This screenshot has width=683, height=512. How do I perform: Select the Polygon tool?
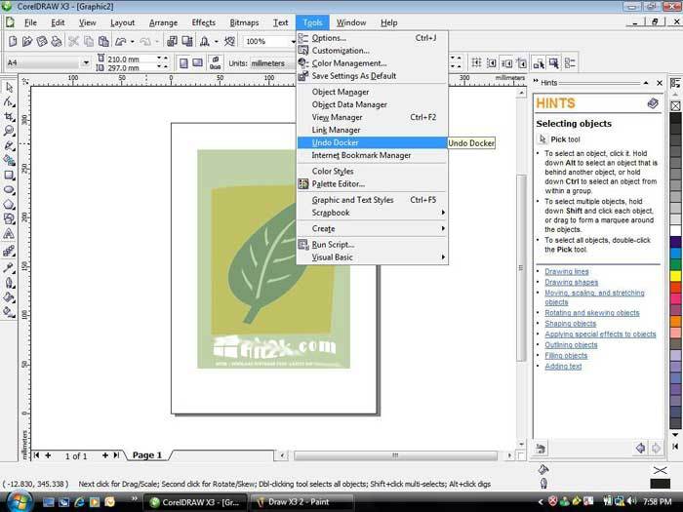(9, 204)
